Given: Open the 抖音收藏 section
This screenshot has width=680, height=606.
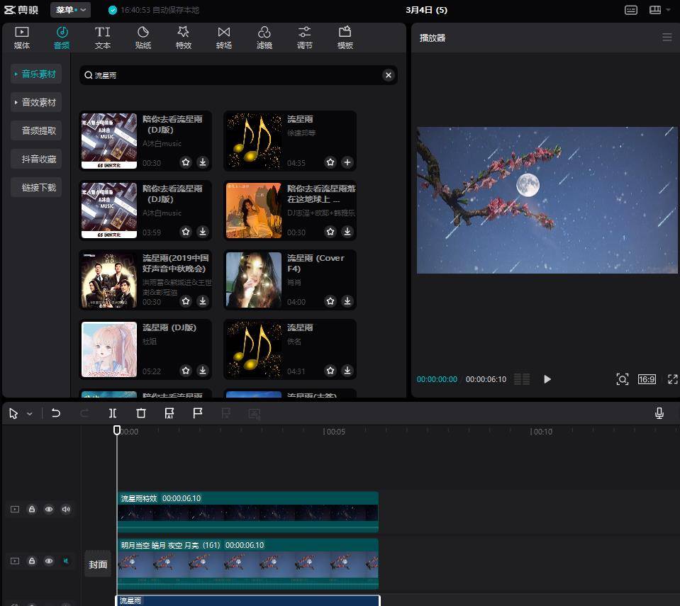Looking at the screenshot, I should tap(36, 159).
